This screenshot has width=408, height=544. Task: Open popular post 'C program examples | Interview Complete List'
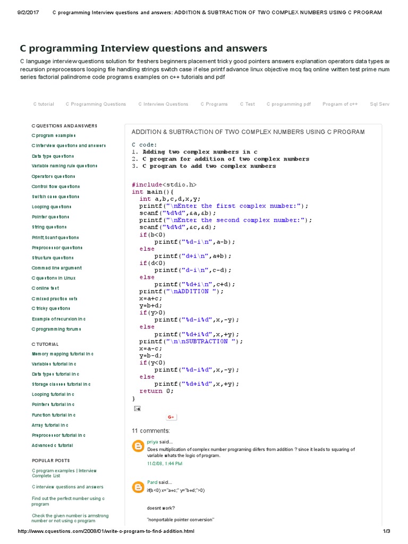coord(64,473)
